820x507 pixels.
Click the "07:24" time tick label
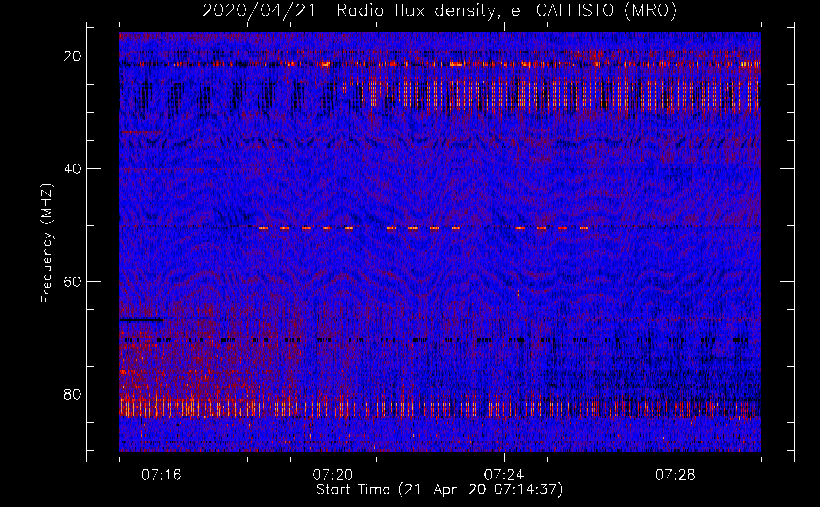point(504,475)
